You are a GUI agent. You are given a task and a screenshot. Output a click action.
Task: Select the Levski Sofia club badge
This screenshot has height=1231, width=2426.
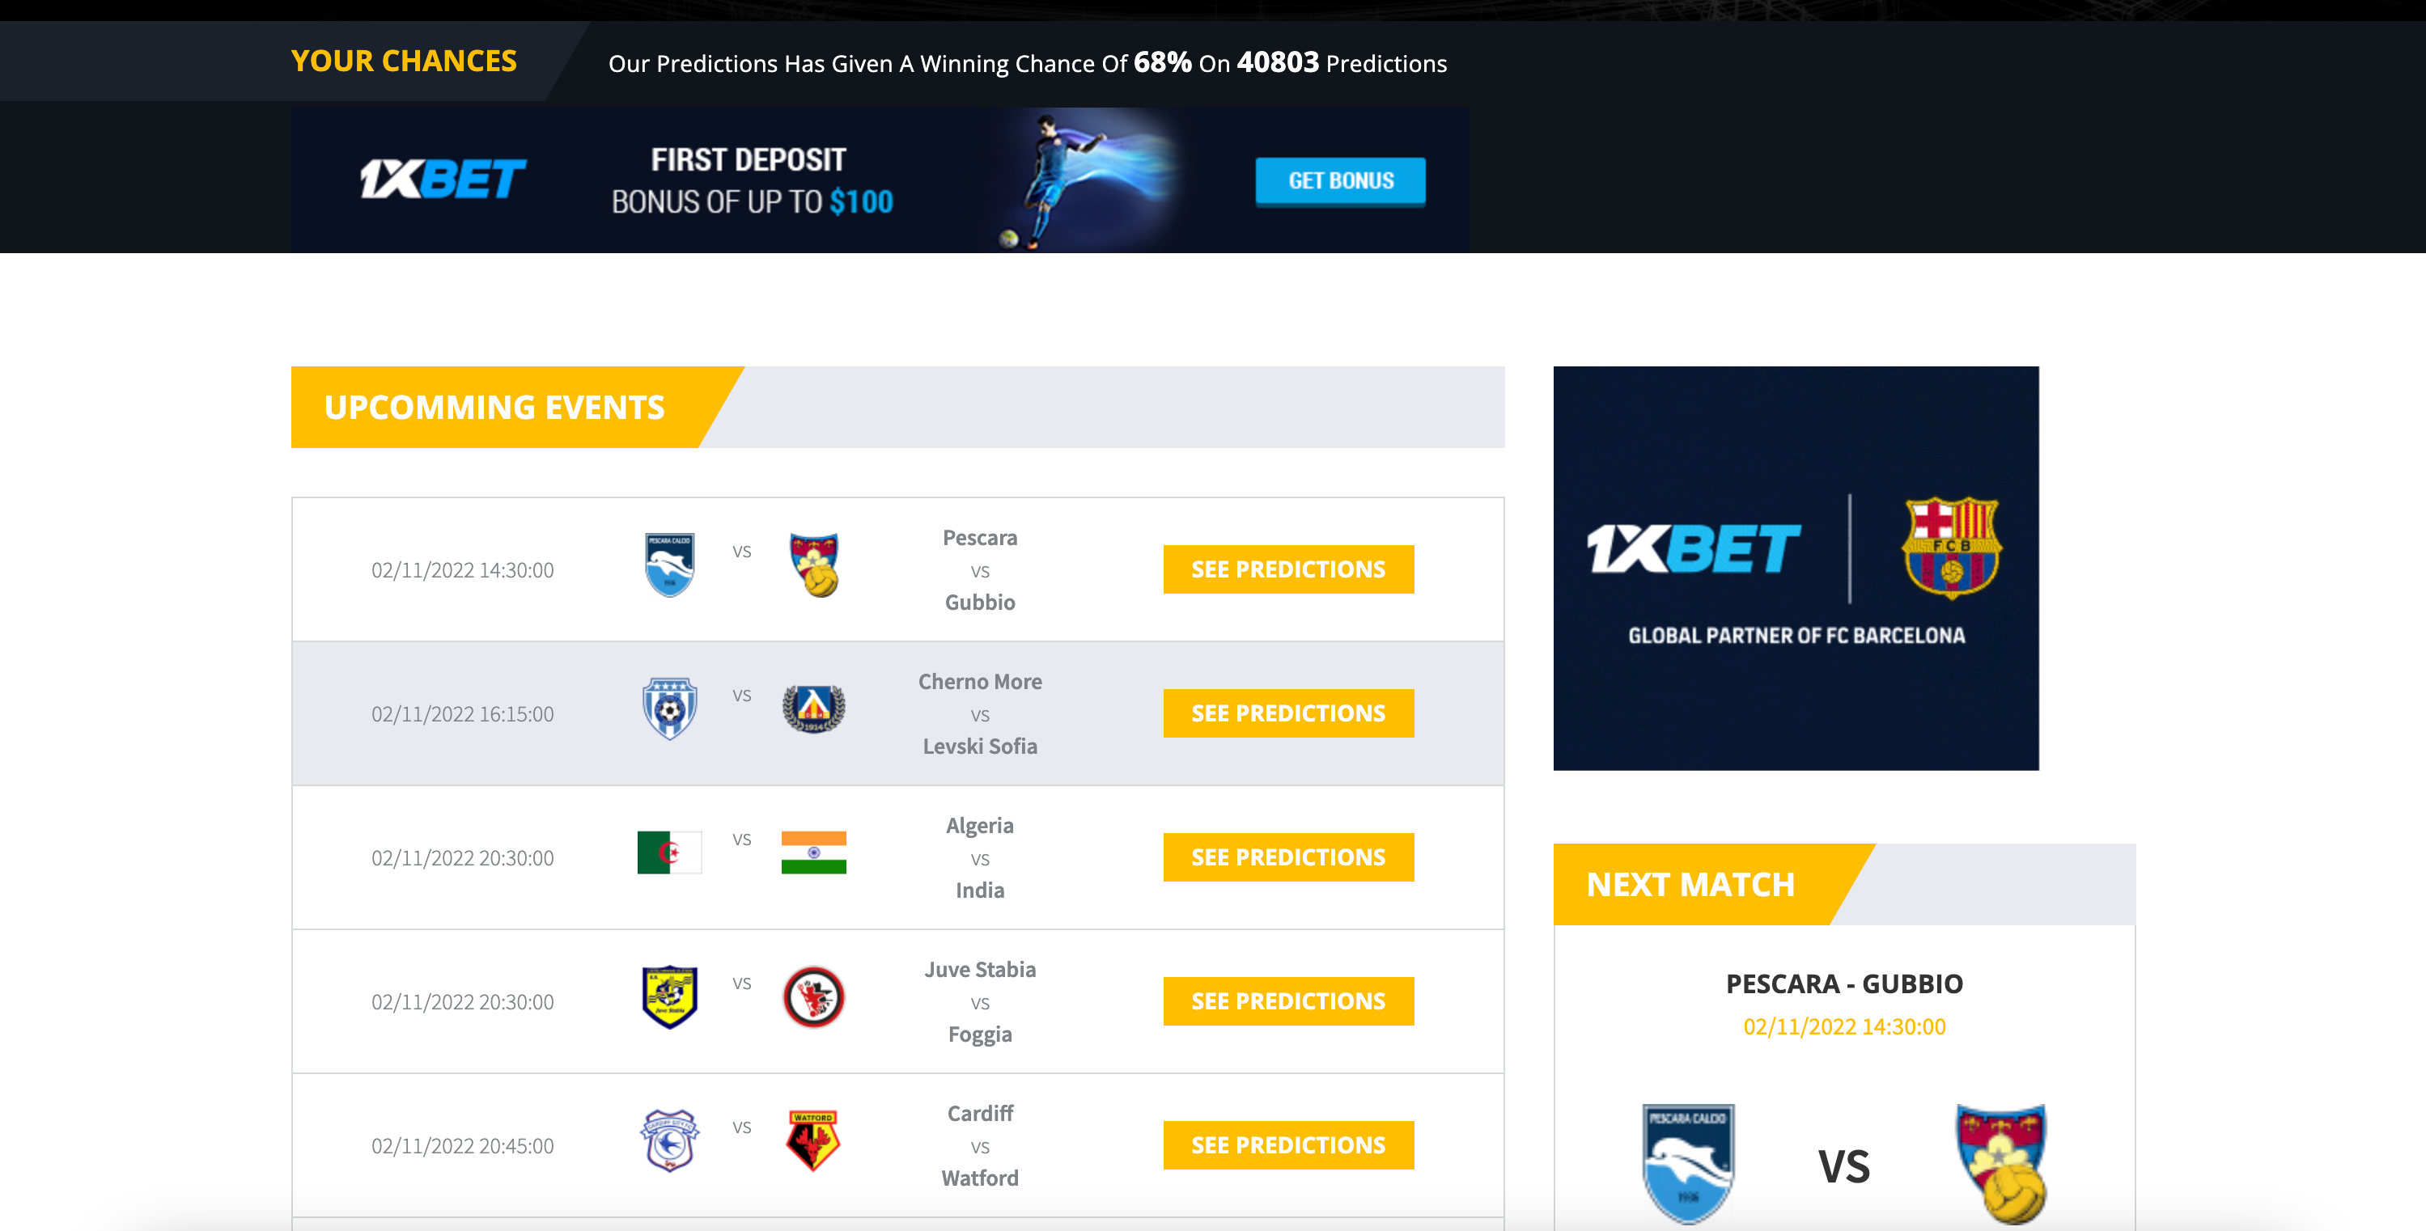coord(814,709)
